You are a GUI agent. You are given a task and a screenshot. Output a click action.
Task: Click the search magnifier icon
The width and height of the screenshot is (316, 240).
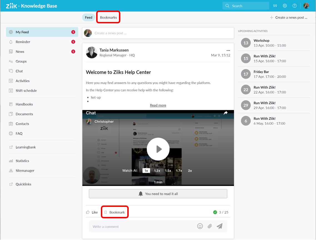click(227, 6)
